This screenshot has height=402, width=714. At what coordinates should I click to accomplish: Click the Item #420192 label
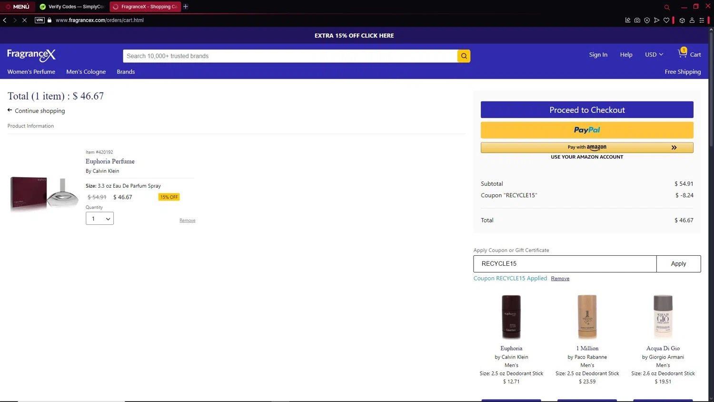click(x=99, y=152)
